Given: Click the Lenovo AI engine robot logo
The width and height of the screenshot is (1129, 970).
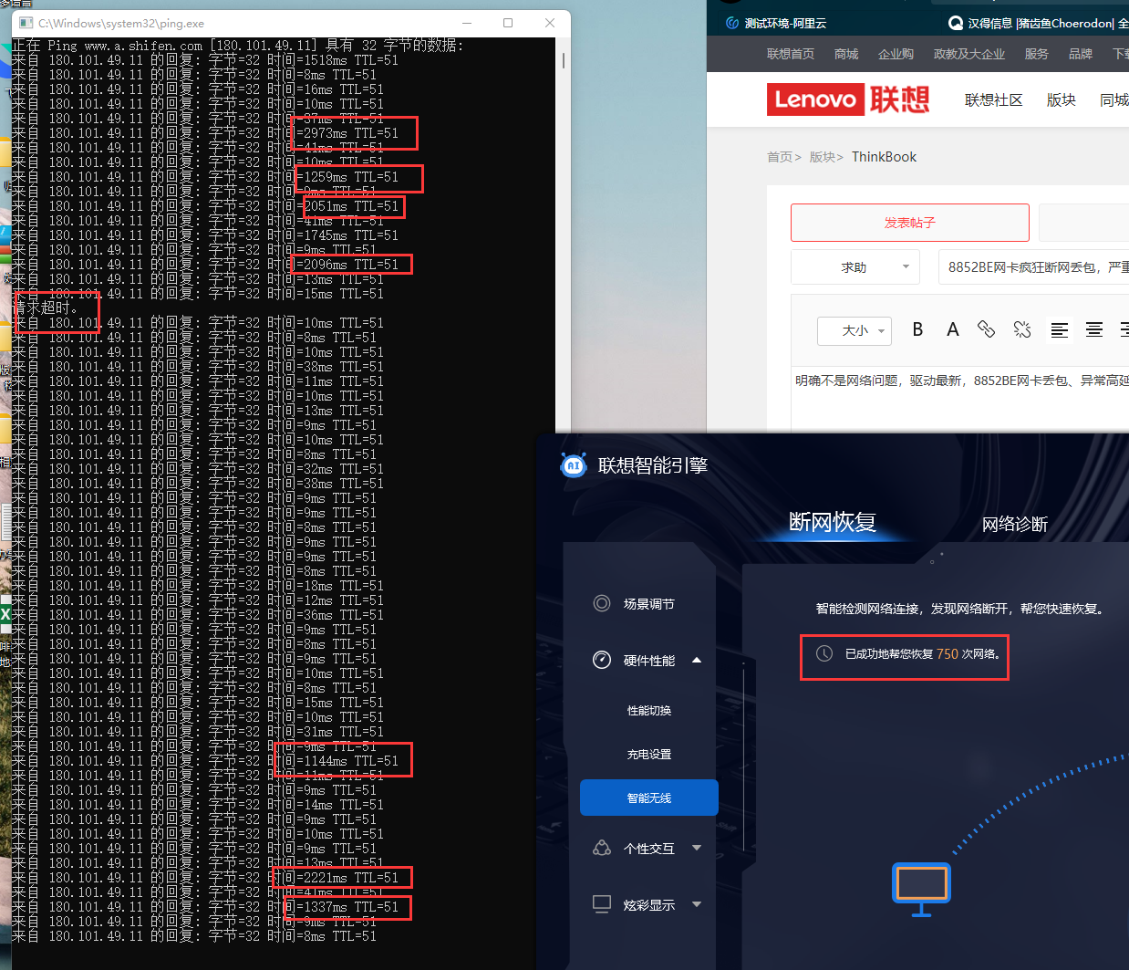Looking at the screenshot, I should [574, 465].
